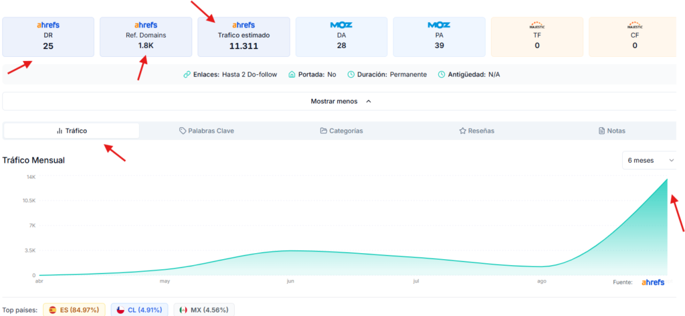Click the star icon in Reseñas tab
Image resolution: width=685 pixels, height=316 pixels.
[463, 131]
